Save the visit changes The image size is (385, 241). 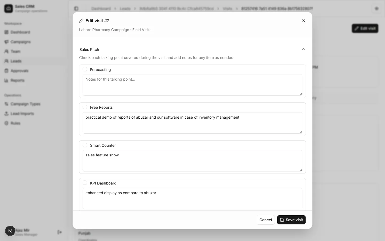tap(291, 220)
